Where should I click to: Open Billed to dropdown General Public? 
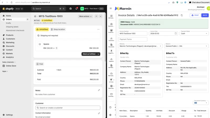[186, 46]
